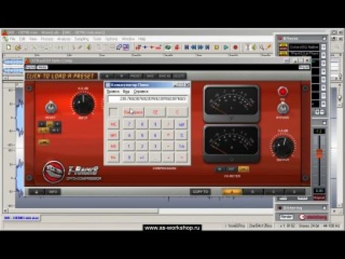Click the Master section volume fader
The height and width of the screenshot is (259, 345).
coord(319,153)
